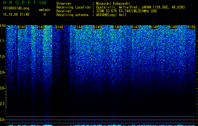Click the A504HB(yagi 4el) antenna text
The height and width of the screenshot is (126, 198).
[x=111, y=15]
